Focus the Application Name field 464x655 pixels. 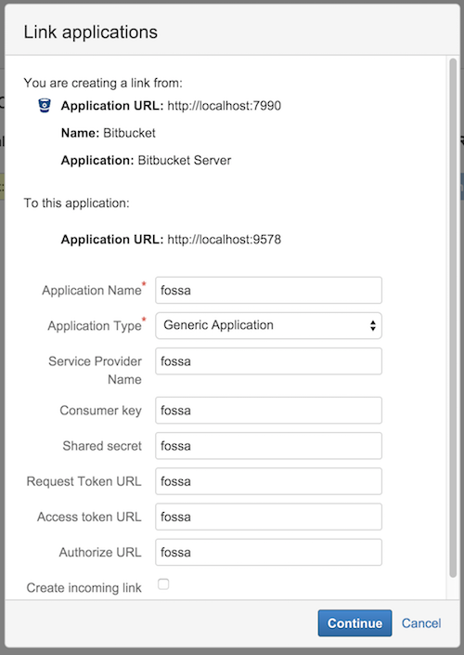point(268,290)
